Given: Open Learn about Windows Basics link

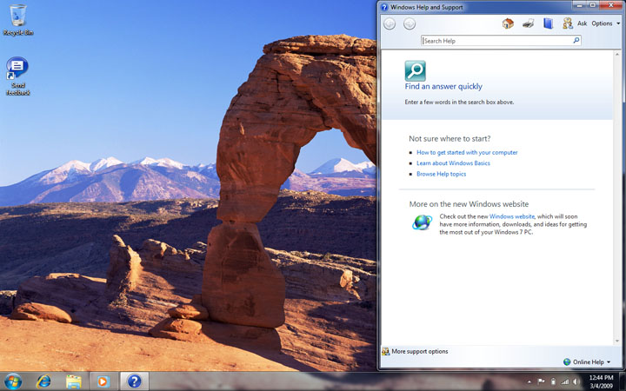Looking at the screenshot, I should coord(453,163).
